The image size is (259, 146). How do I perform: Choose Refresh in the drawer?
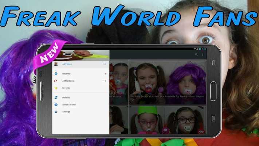point(81,97)
